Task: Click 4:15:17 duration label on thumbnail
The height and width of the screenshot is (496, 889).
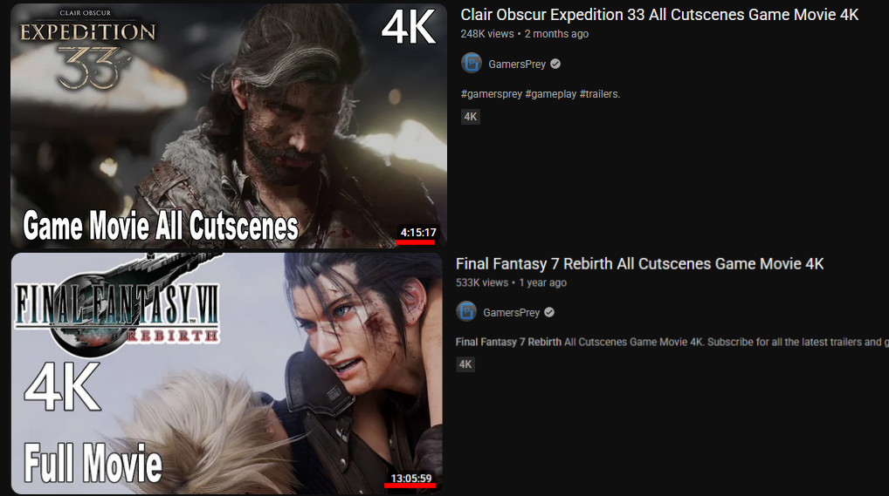Action: 417,232
